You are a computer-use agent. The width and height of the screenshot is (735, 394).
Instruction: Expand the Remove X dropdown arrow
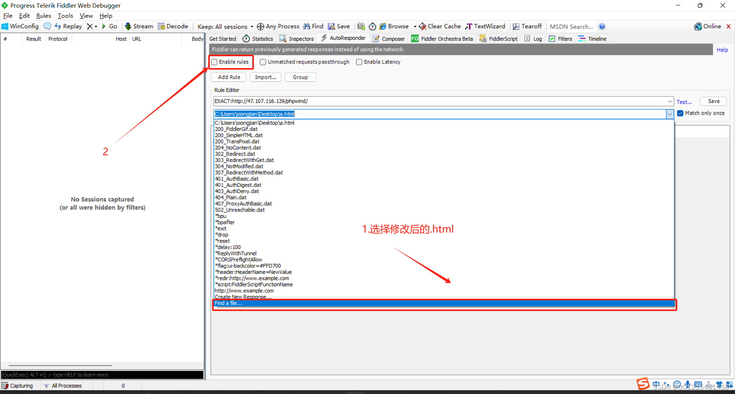[96, 26]
